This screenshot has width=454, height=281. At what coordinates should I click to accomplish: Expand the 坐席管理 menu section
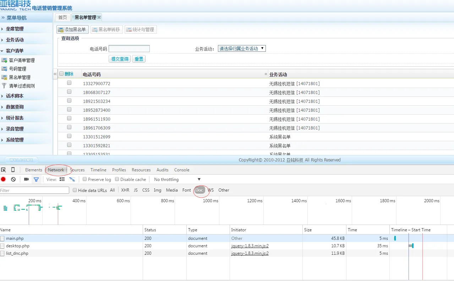point(15,29)
